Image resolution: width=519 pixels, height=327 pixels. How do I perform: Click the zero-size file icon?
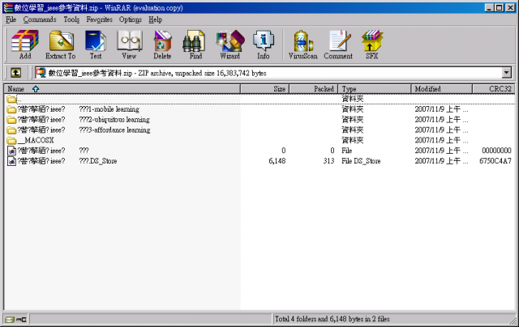11,151
